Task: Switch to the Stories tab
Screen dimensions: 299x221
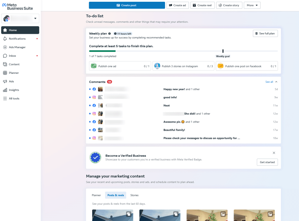Action: pos(134,195)
